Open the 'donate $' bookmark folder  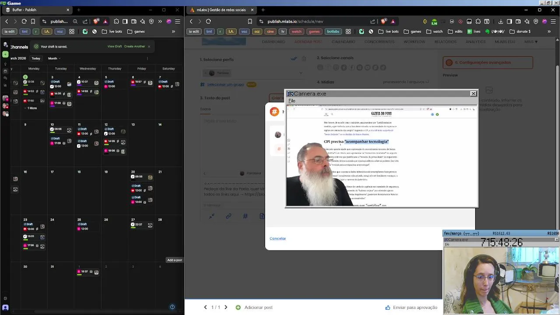(520, 31)
